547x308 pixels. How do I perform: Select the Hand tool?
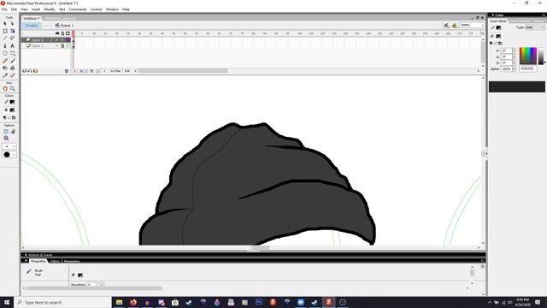pyautogui.click(x=5, y=89)
